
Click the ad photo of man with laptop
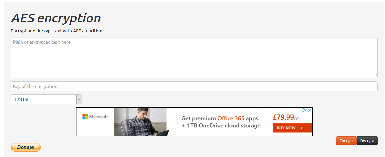coord(140,122)
